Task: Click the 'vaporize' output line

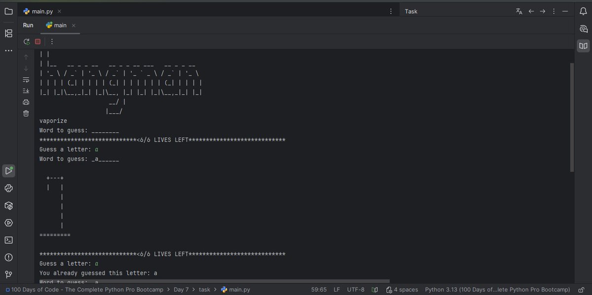Action: [x=53, y=121]
